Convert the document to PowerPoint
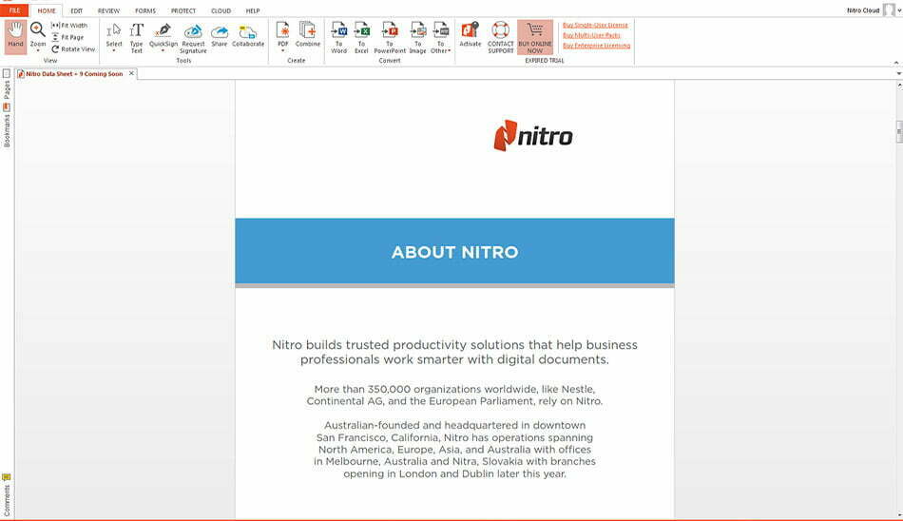The height and width of the screenshot is (521, 903). click(x=390, y=36)
